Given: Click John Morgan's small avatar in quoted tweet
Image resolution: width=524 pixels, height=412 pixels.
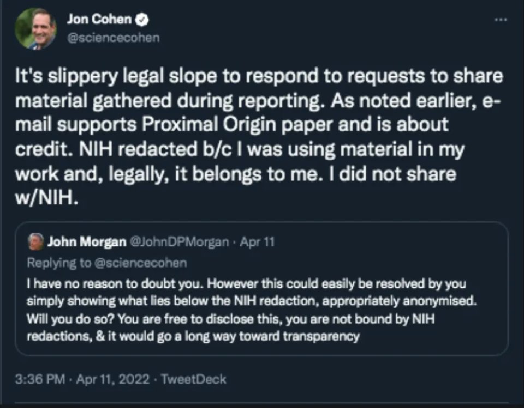Looking at the screenshot, I should pos(37,241).
